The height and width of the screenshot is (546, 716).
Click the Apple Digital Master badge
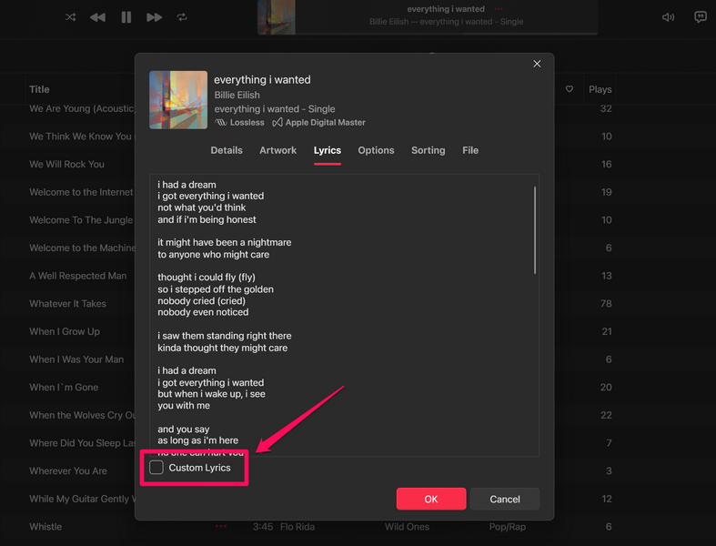(318, 123)
